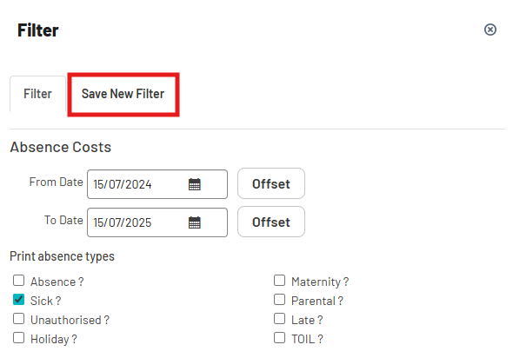Click the Maternity ? label text
This screenshot has width=513, height=358.
pos(320,282)
